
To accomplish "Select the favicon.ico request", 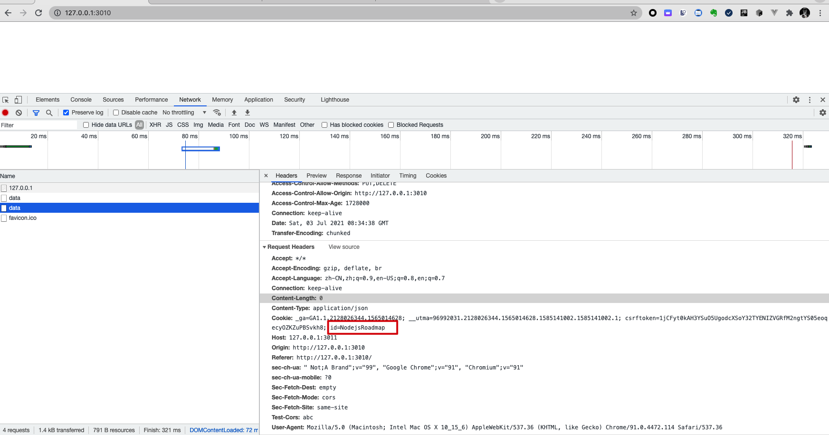I will 22,217.
